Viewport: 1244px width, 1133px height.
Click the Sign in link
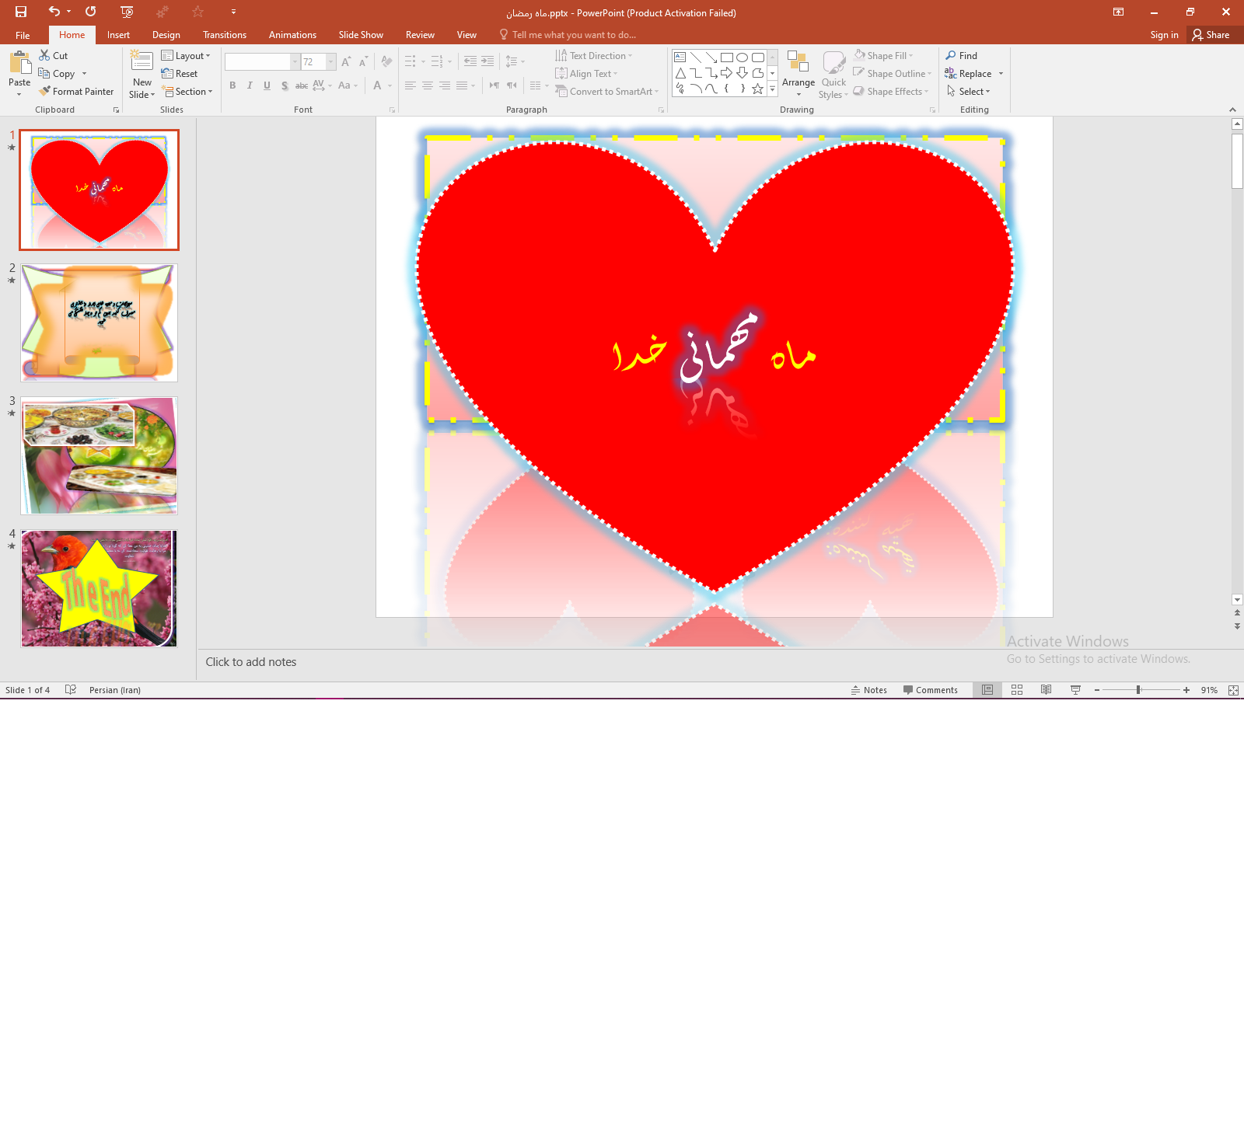pyautogui.click(x=1164, y=35)
